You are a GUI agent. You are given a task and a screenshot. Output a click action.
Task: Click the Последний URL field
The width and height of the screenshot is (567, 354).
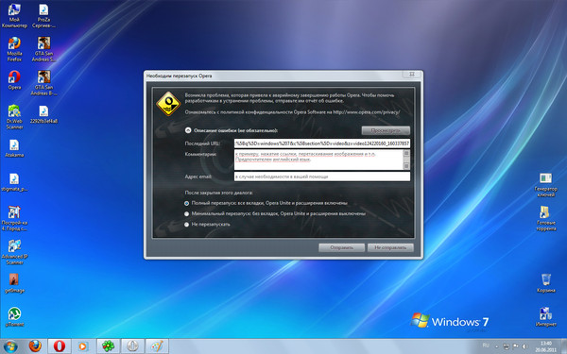click(322, 143)
